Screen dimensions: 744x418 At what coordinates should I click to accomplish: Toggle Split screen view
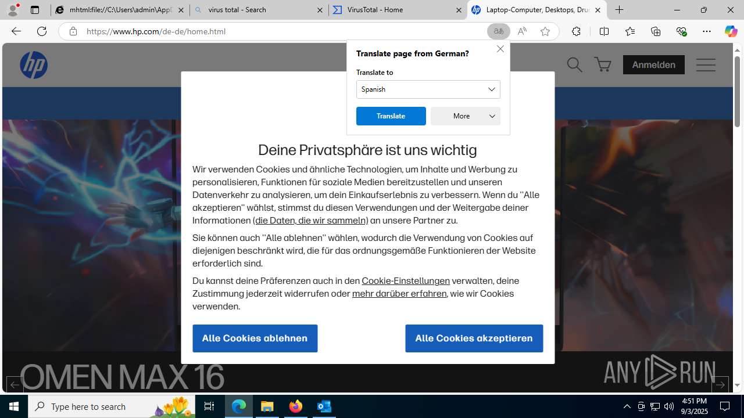click(x=604, y=31)
